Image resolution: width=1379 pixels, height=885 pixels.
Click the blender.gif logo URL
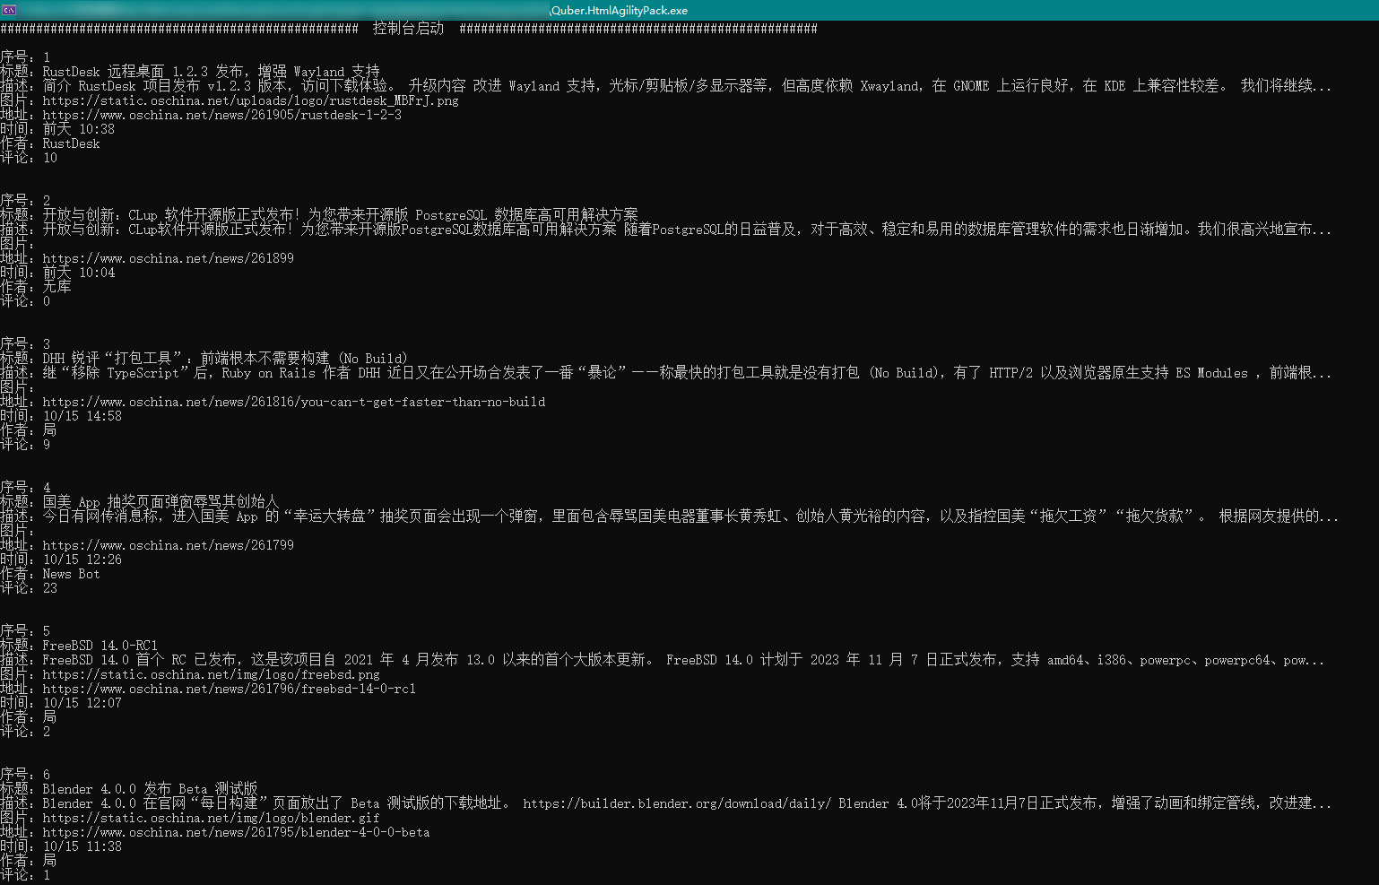(211, 818)
